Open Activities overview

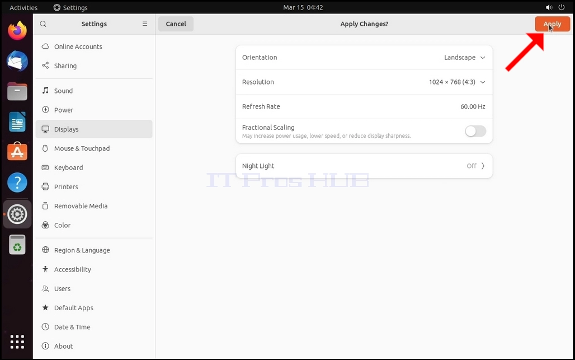click(x=23, y=7)
